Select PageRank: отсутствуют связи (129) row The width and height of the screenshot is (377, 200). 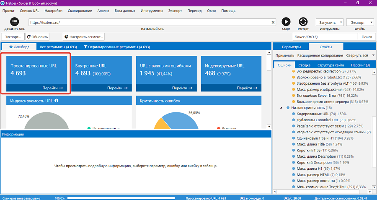tap(328, 126)
